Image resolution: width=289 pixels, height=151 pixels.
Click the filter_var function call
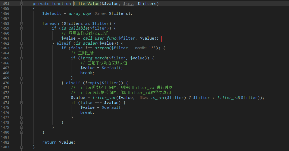coord(104,98)
